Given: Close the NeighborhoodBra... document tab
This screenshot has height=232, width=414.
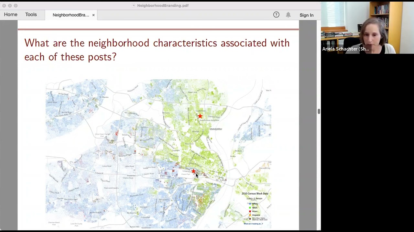Looking at the screenshot, I should (x=93, y=15).
